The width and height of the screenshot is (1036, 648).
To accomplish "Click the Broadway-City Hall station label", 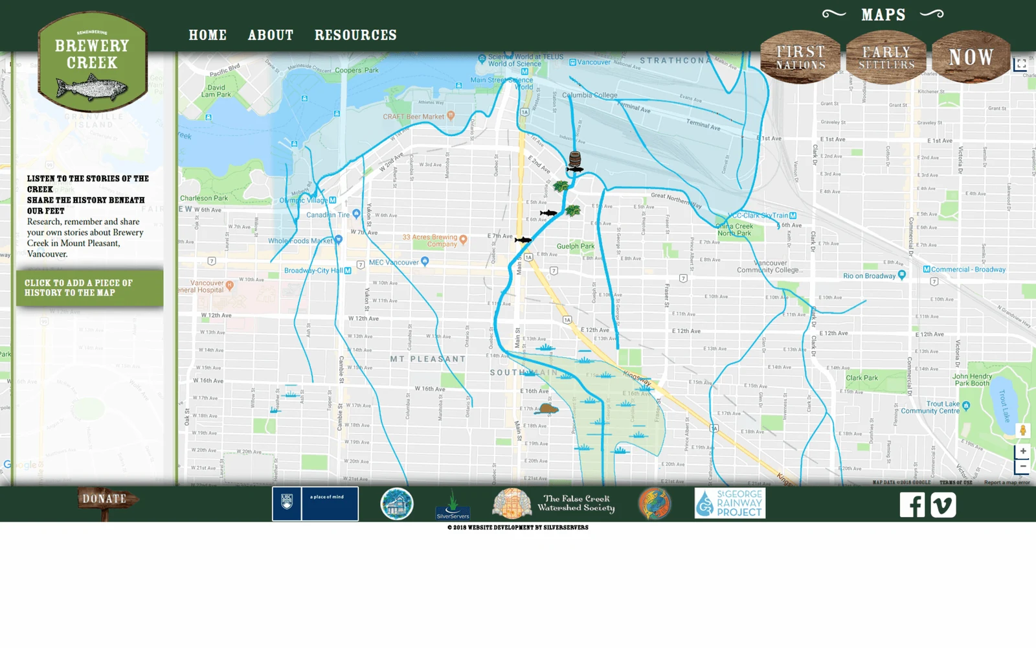I will (x=317, y=270).
